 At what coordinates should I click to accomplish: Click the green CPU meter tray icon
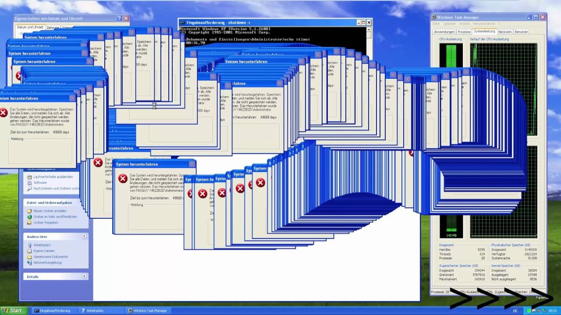click(x=529, y=310)
